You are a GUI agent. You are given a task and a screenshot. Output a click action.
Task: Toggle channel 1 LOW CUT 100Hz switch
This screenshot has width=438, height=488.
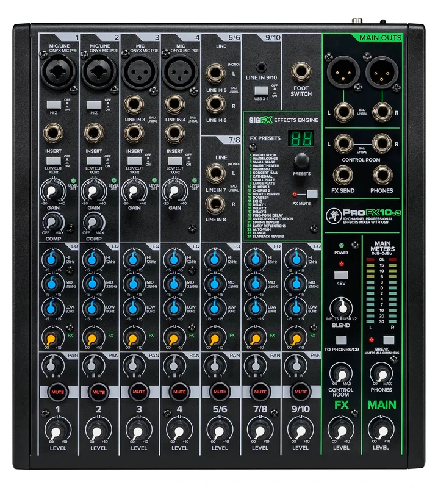click(54, 161)
